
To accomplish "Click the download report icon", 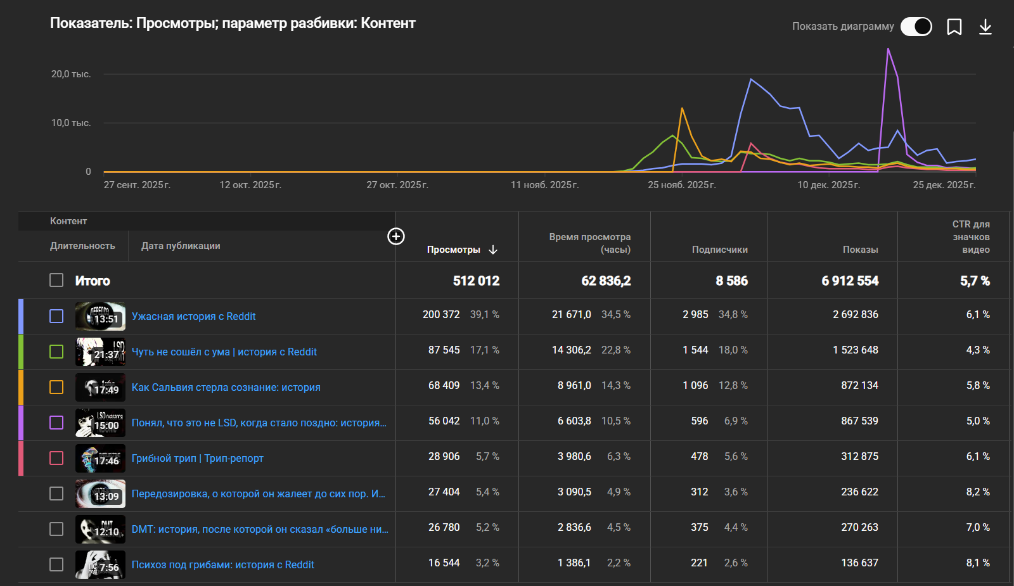I will 985,27.
